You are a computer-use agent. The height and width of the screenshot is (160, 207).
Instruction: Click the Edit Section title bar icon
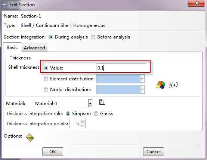point(4,5)
